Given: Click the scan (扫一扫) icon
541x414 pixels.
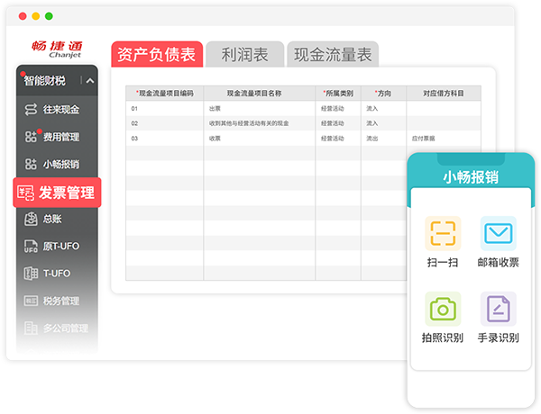Looking at the screenshot, I should coord(442,234).
